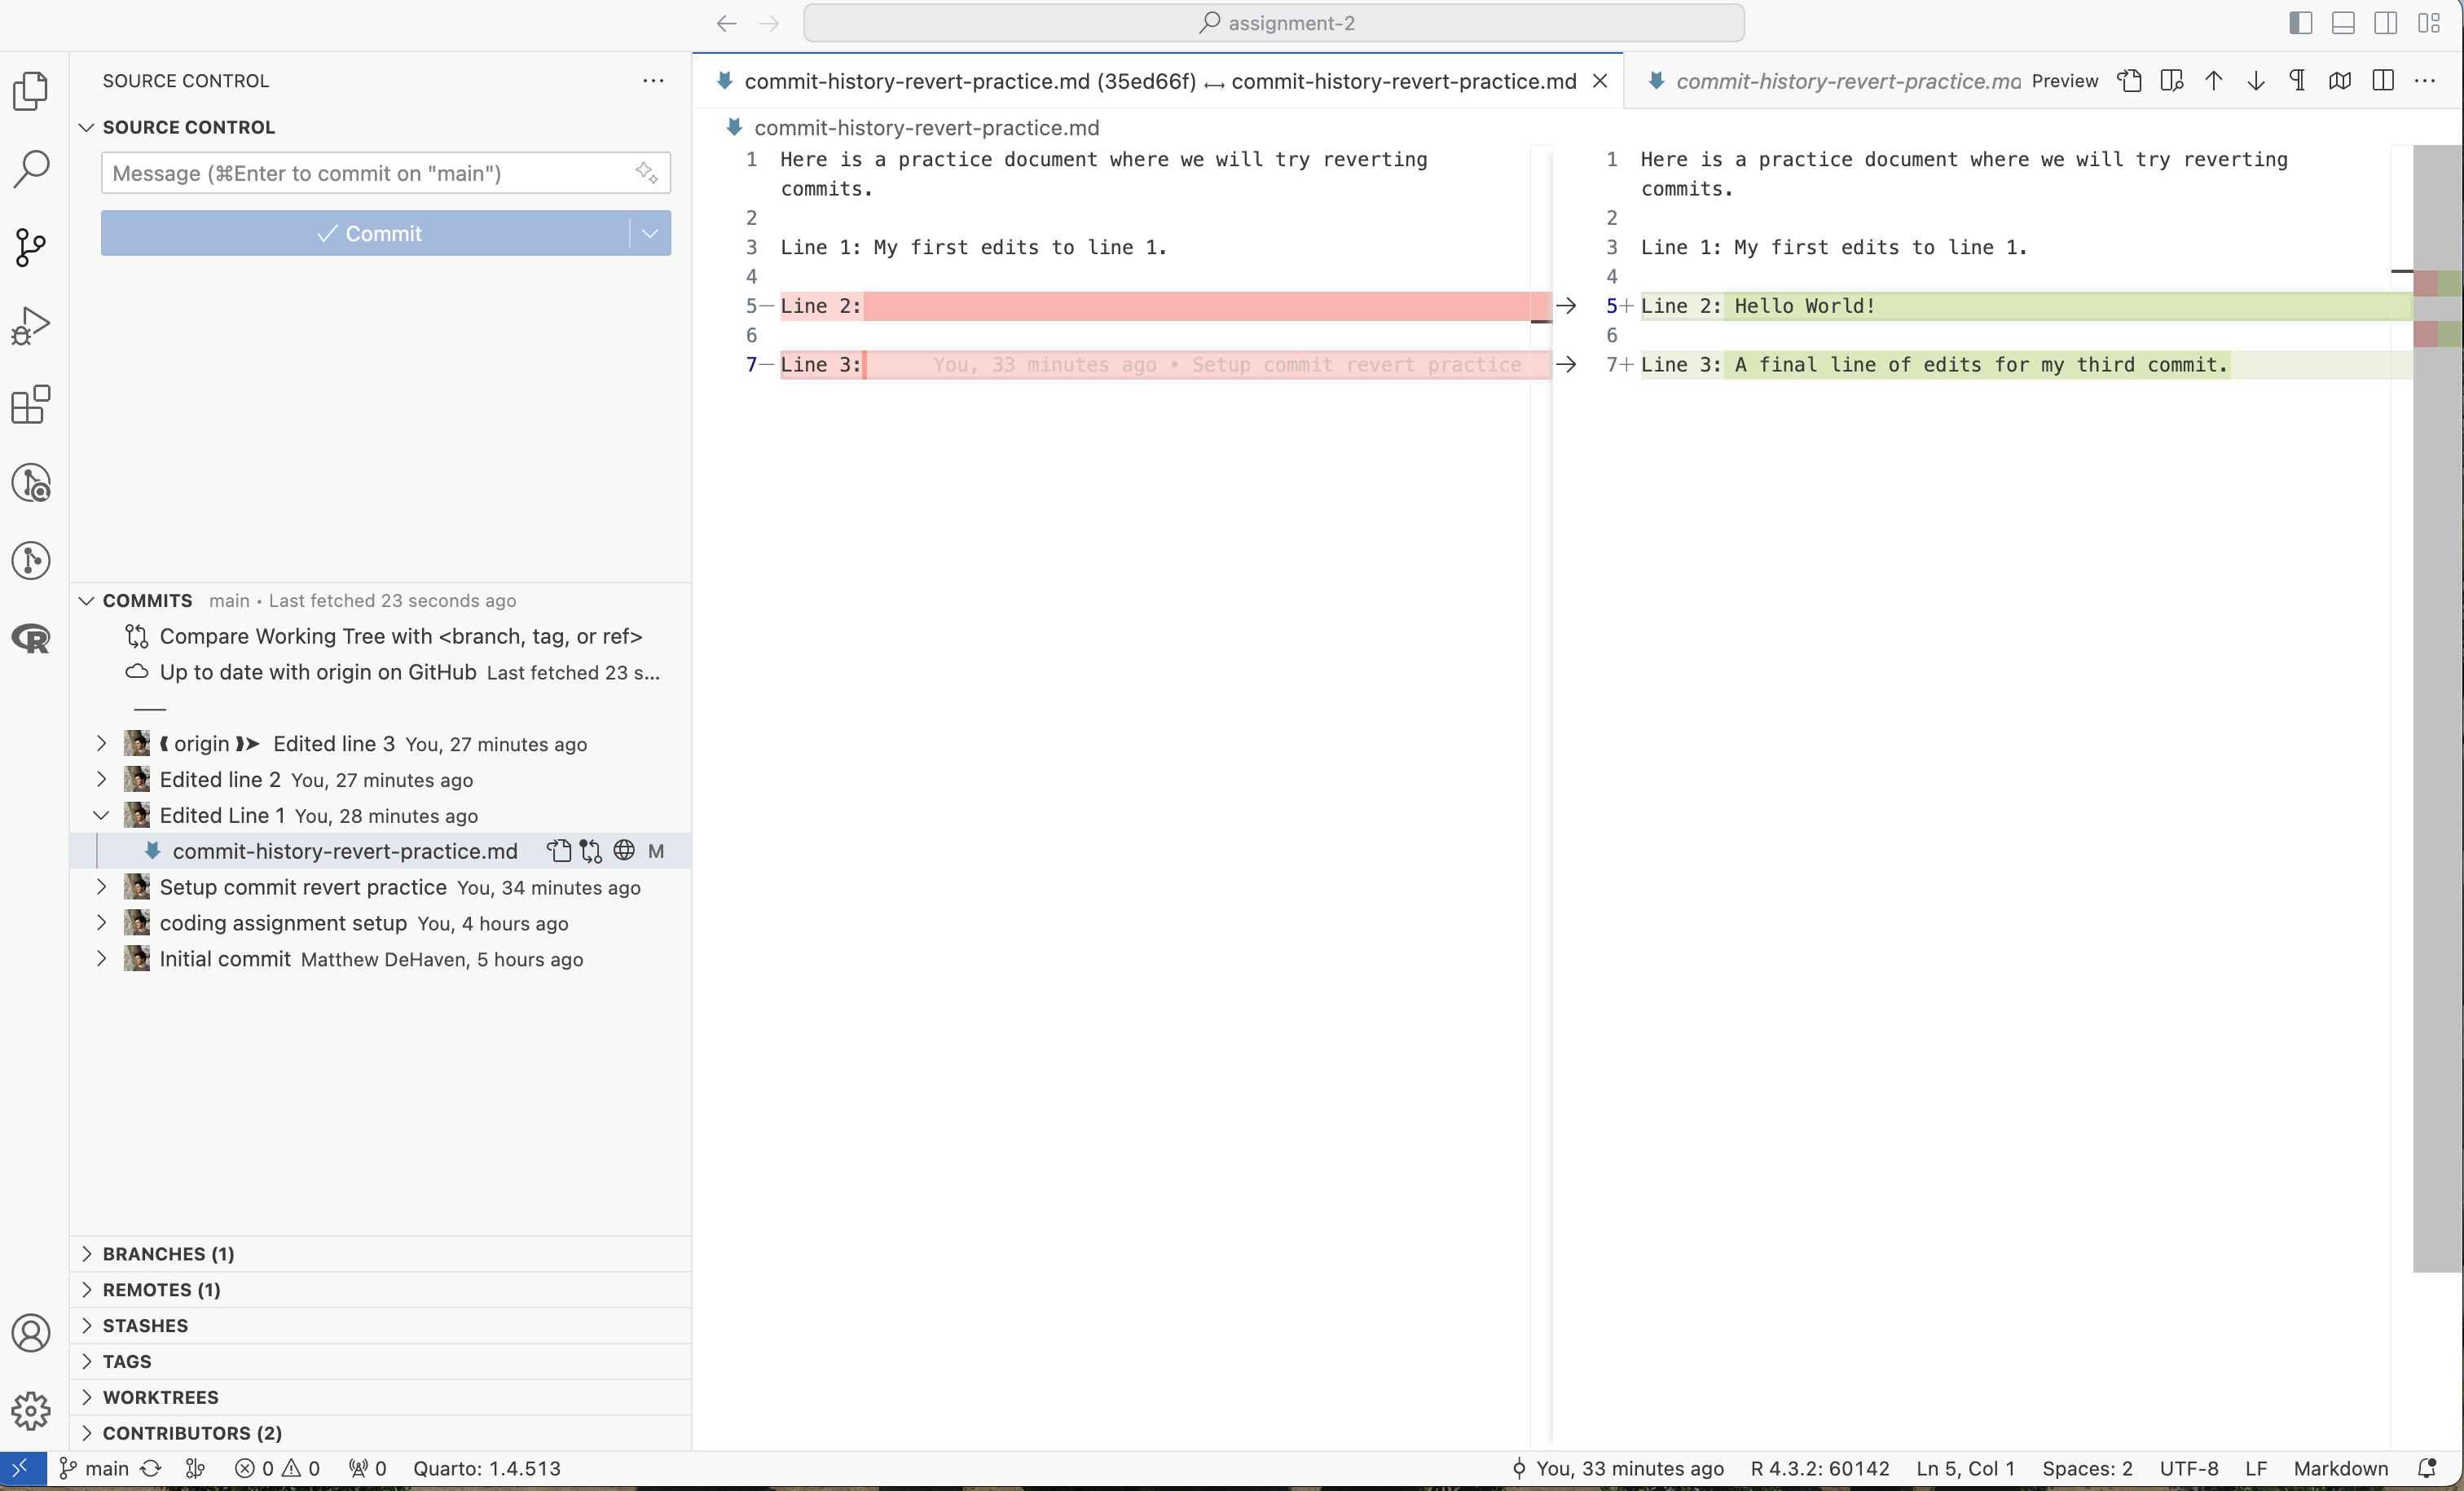Click the diff overview ruler scrollbar
Image resolution: width=2464 pixels, height=1491 pixels.
click(x=2437, y=700)
